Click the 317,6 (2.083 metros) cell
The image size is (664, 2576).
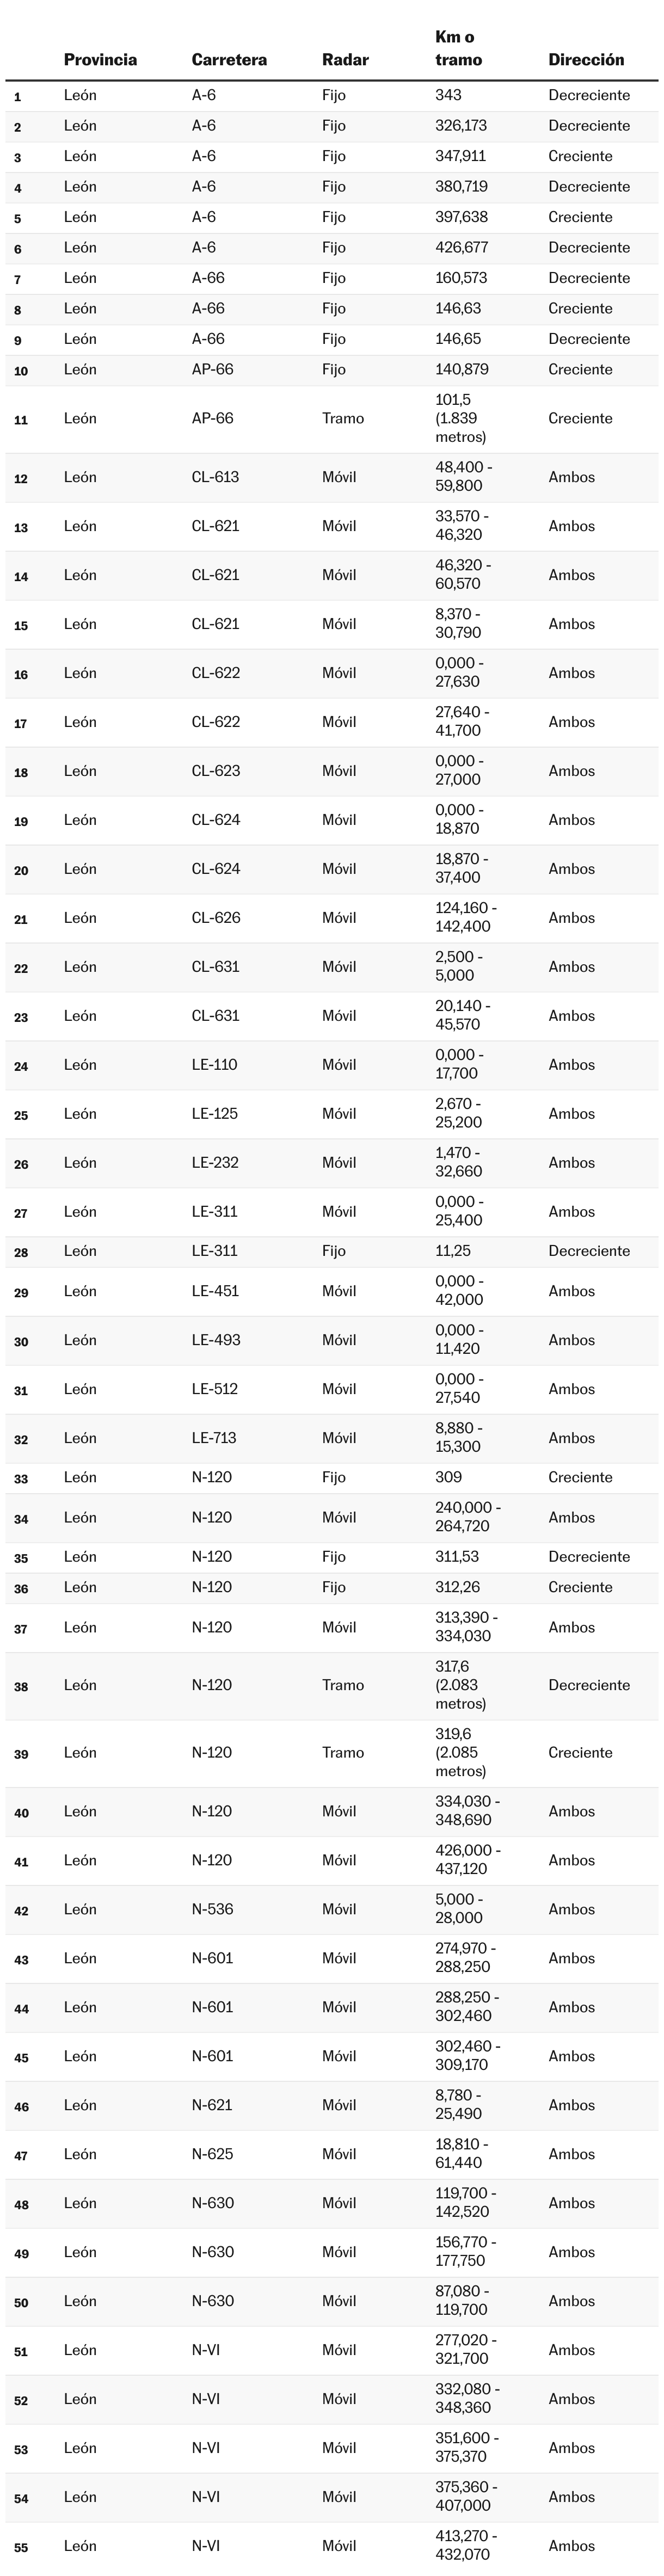coord(460,1685)
